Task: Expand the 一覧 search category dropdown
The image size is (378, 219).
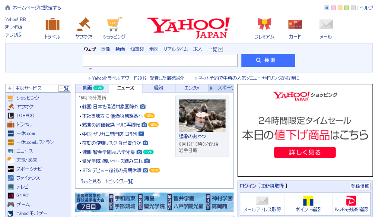Action: 220,49
